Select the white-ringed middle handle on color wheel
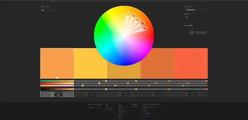 coord(137,20)
